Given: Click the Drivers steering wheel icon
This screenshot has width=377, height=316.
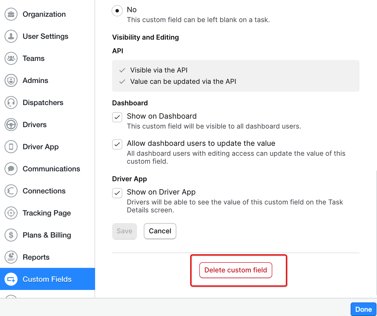Looking at the screenshot, I should (11, 125).
